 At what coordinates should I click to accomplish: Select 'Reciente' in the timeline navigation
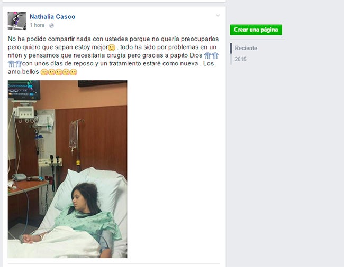point(246,48)
